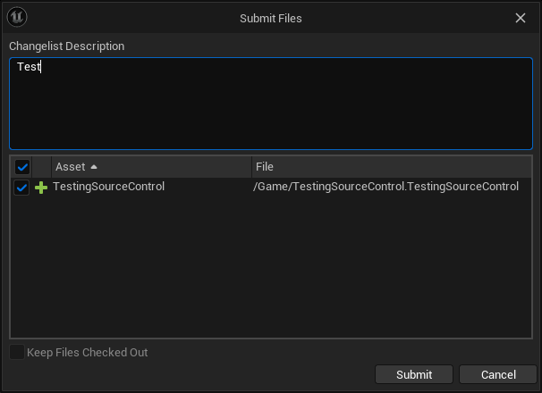
Task: Close the Submit Files dialog
Action: pyautogui.click(x=521, y=17)
